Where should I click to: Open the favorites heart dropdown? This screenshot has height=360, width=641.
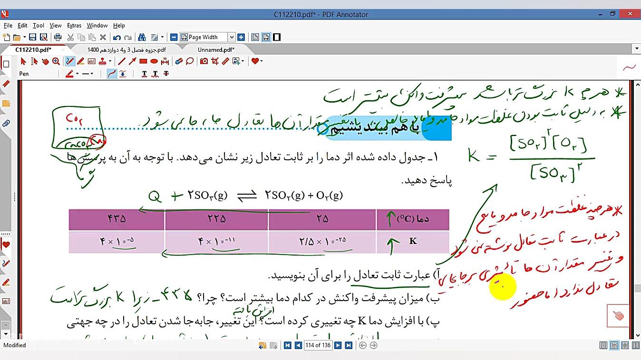pyautogui.click(x=261, y=61)
